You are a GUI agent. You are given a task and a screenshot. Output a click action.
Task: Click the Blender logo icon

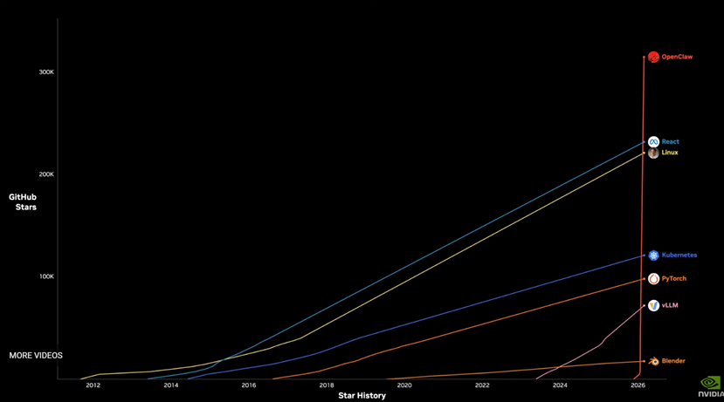tap(653, 361)
